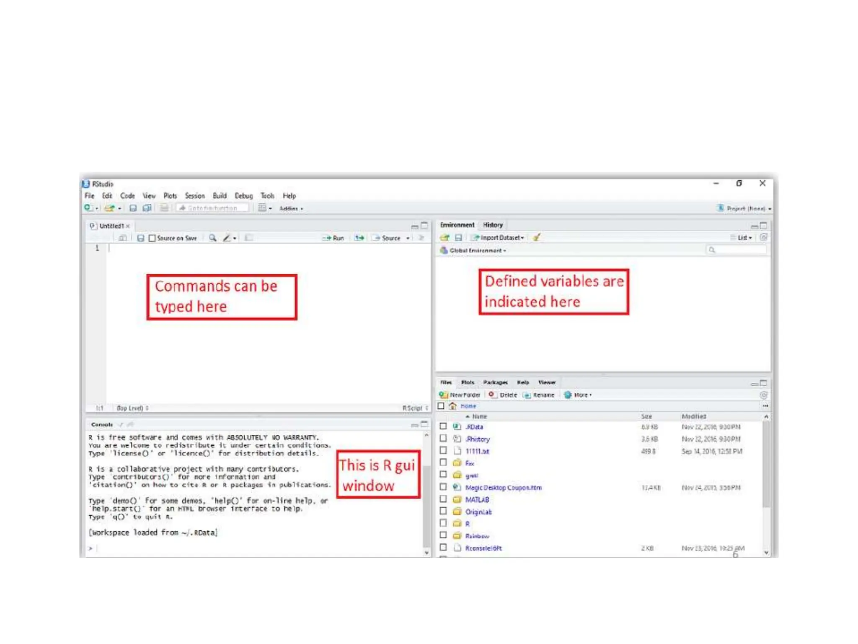Click the re-run previous code icon

[359, 238]
